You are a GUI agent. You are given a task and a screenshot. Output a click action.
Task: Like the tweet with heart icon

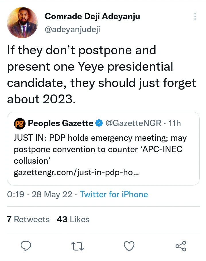[129, 246]
